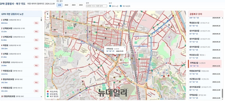Viewport: 225px width, 101px height.
Task: Click the green 복구 포인트 legend dot
Action: click(48, 97)
